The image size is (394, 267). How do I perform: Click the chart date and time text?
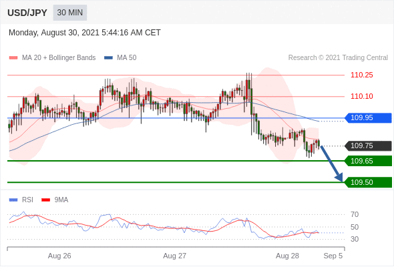click(84, 33)
